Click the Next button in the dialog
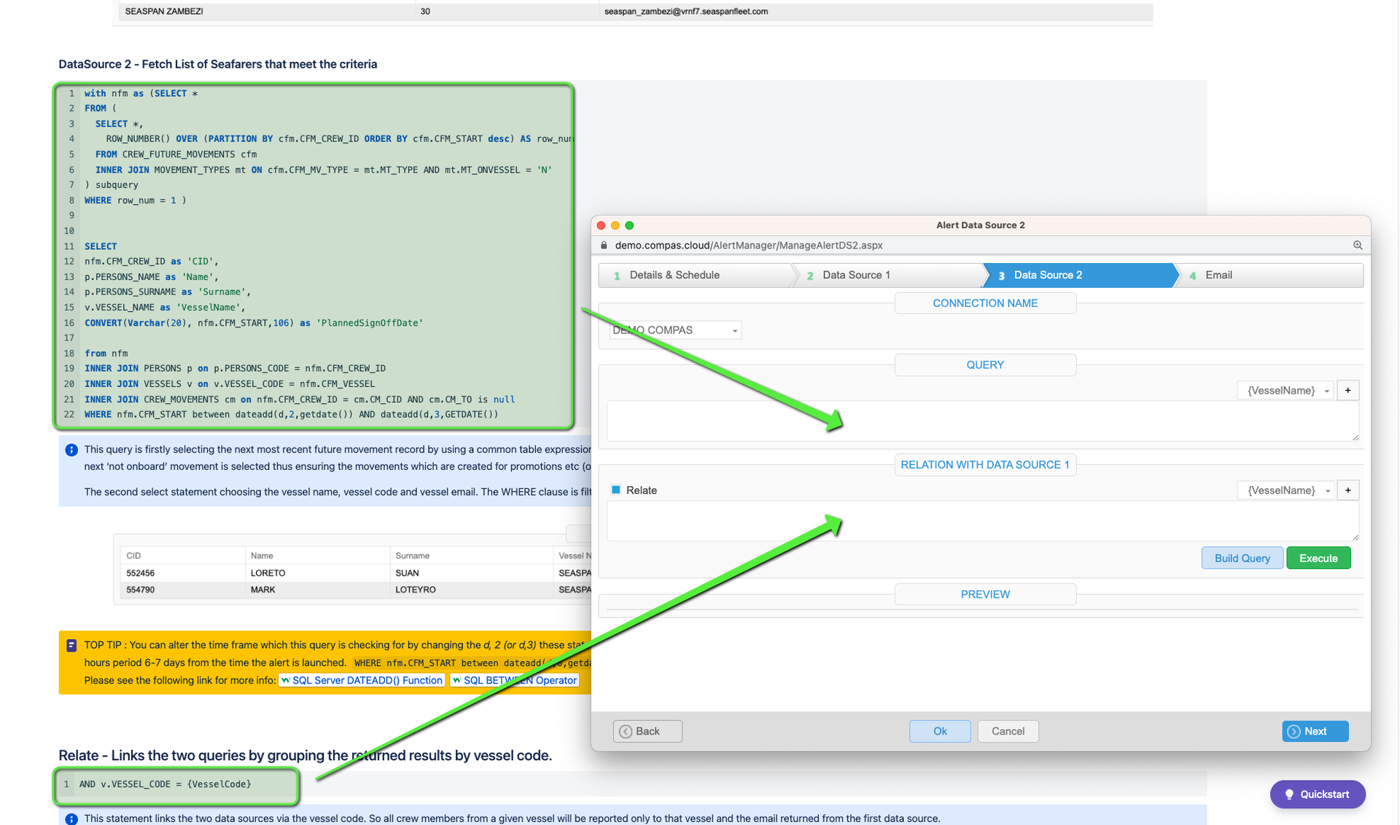This screenshot has height=825, width=1400. 1315,731
